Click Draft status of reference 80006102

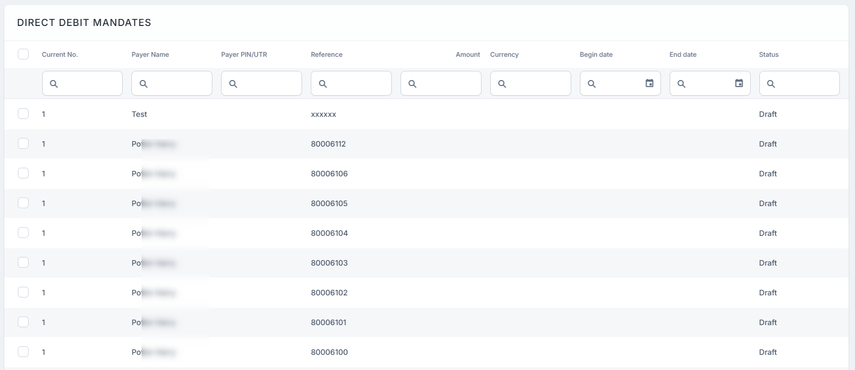tap(767, 293)
